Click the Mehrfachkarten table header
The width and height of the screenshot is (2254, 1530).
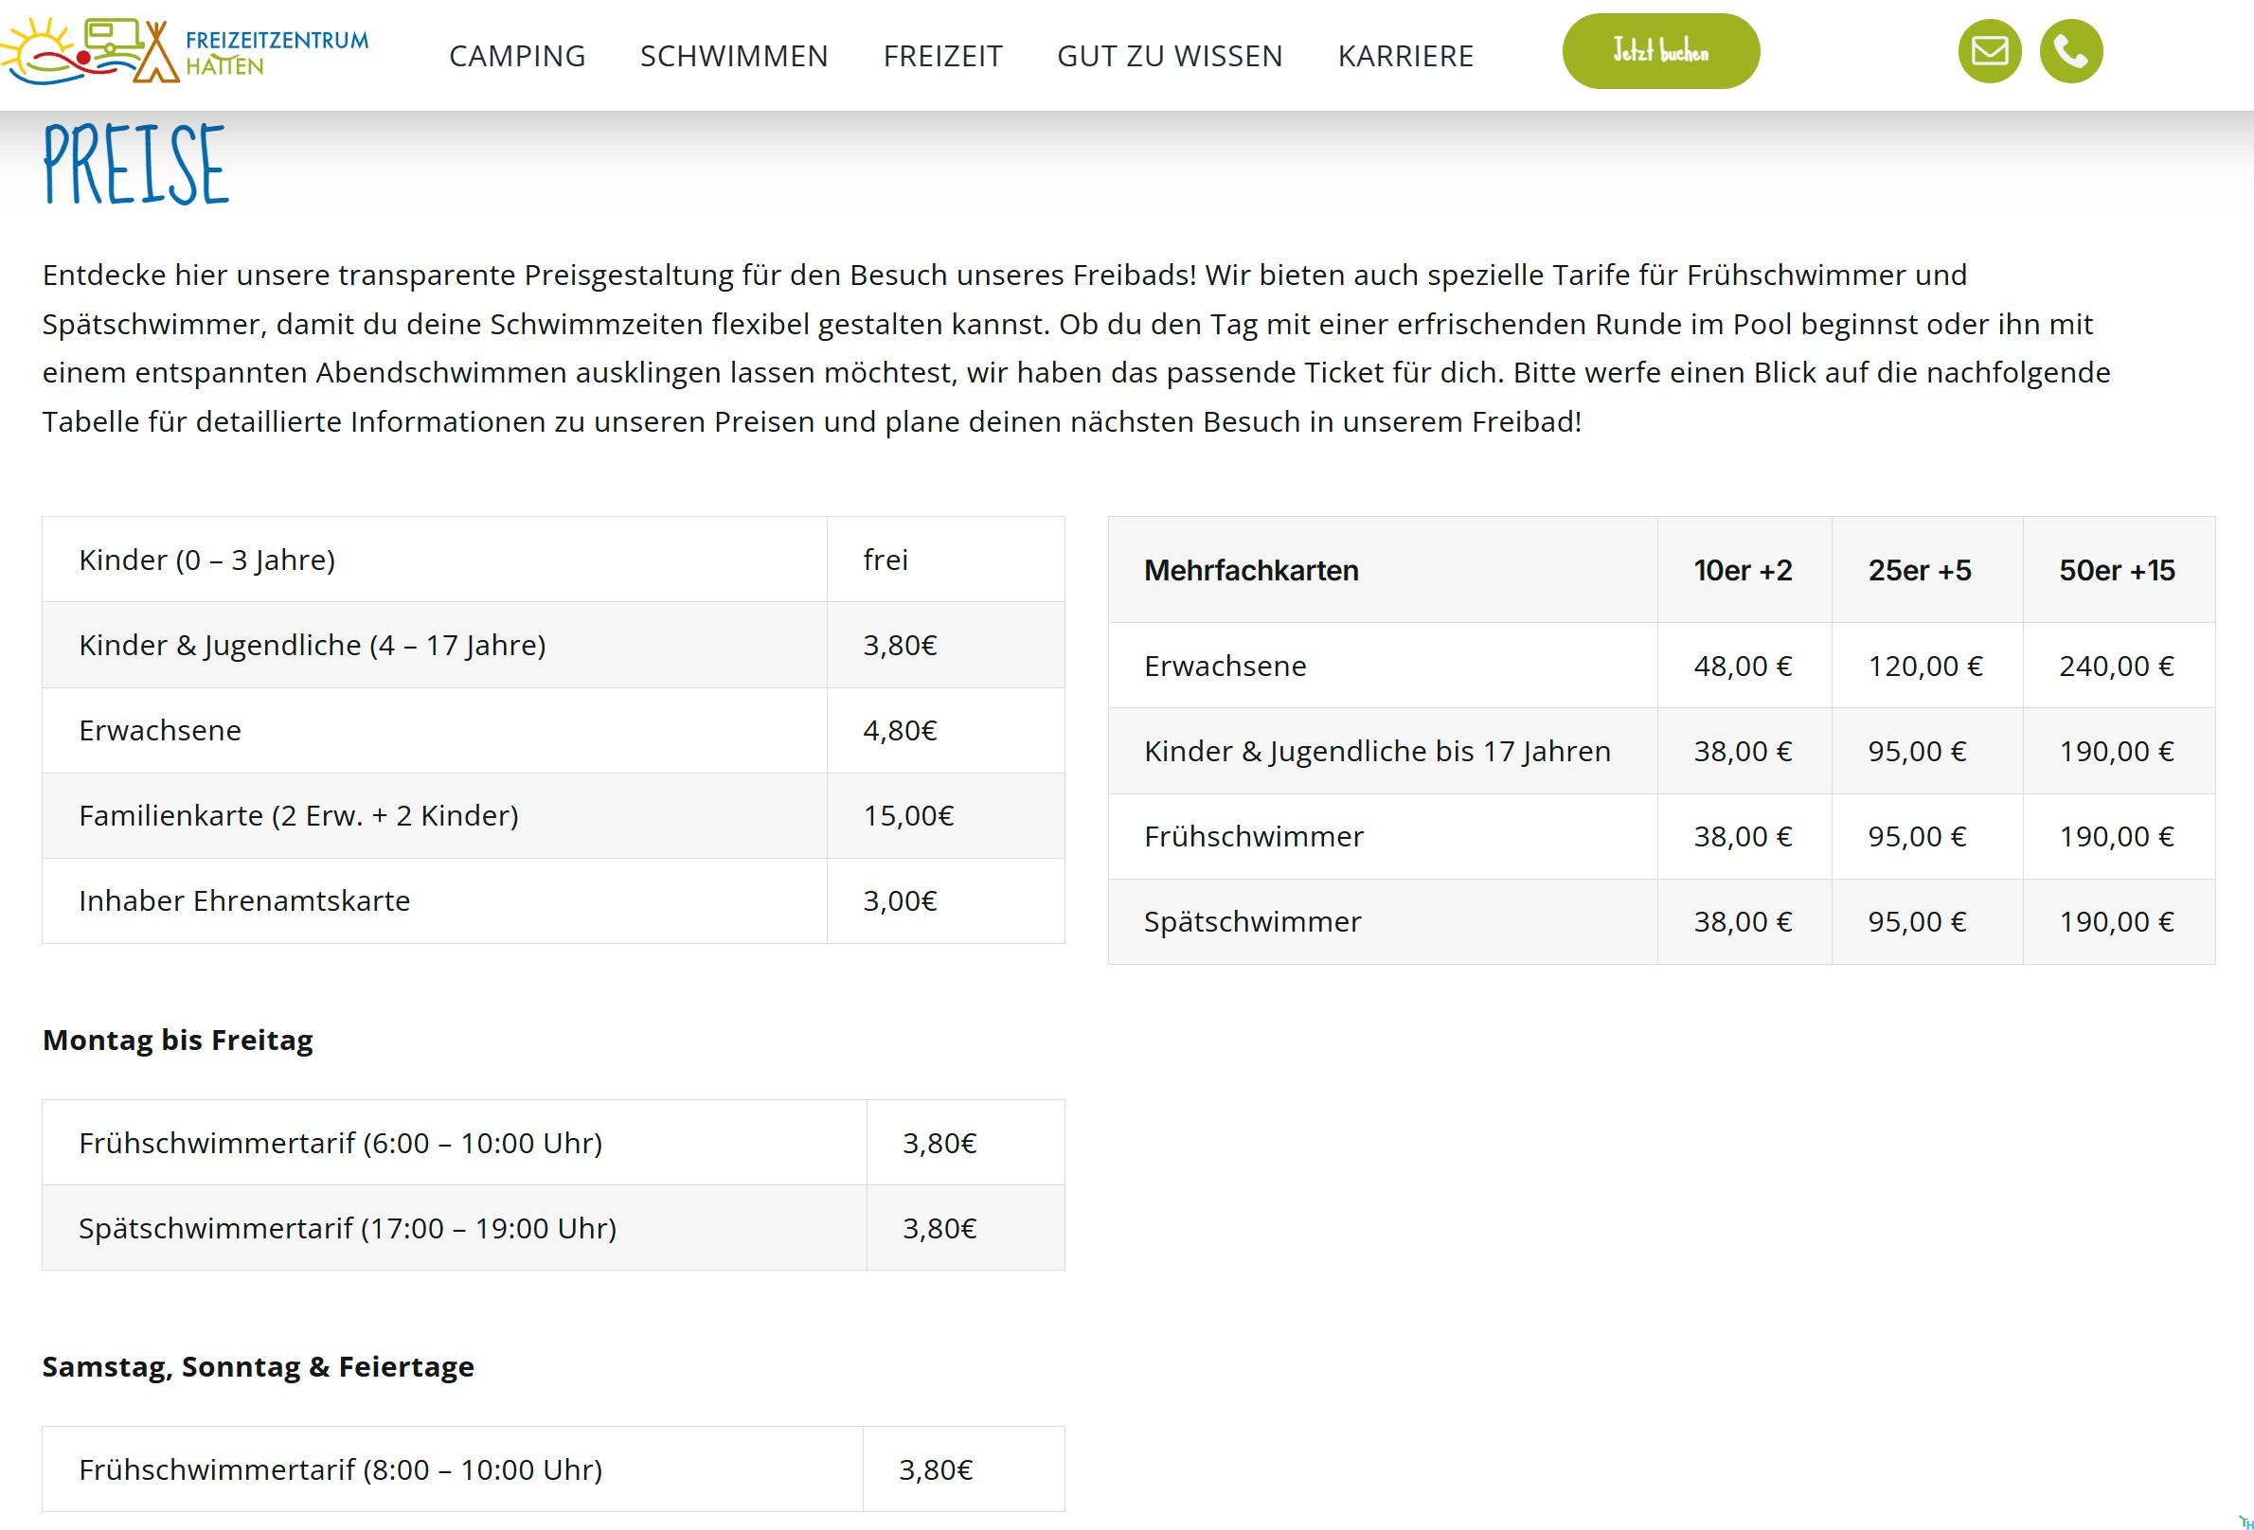tap(1251, 570)
